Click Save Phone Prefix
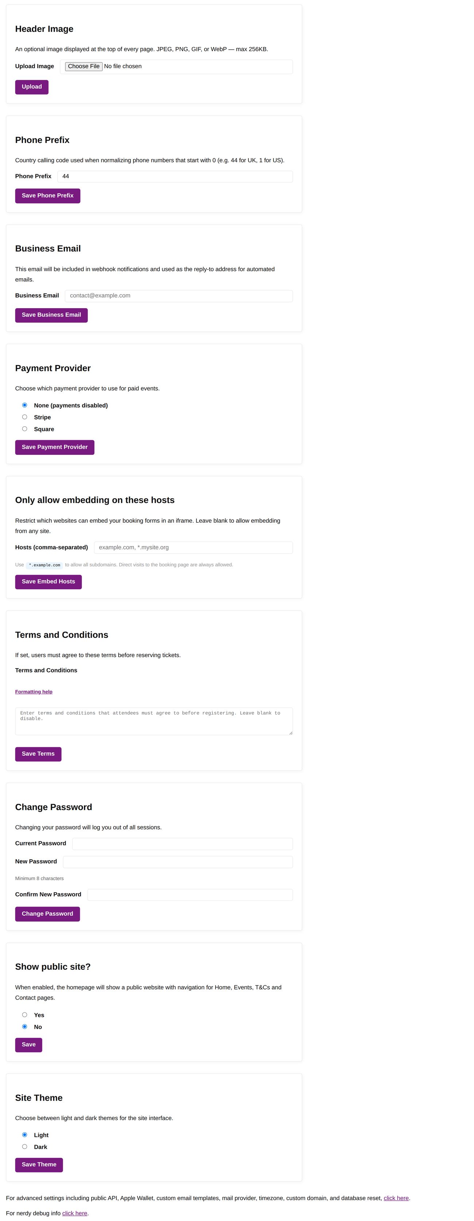The width and height of the screenshot is (474, 1221). [x=47, y=195]
